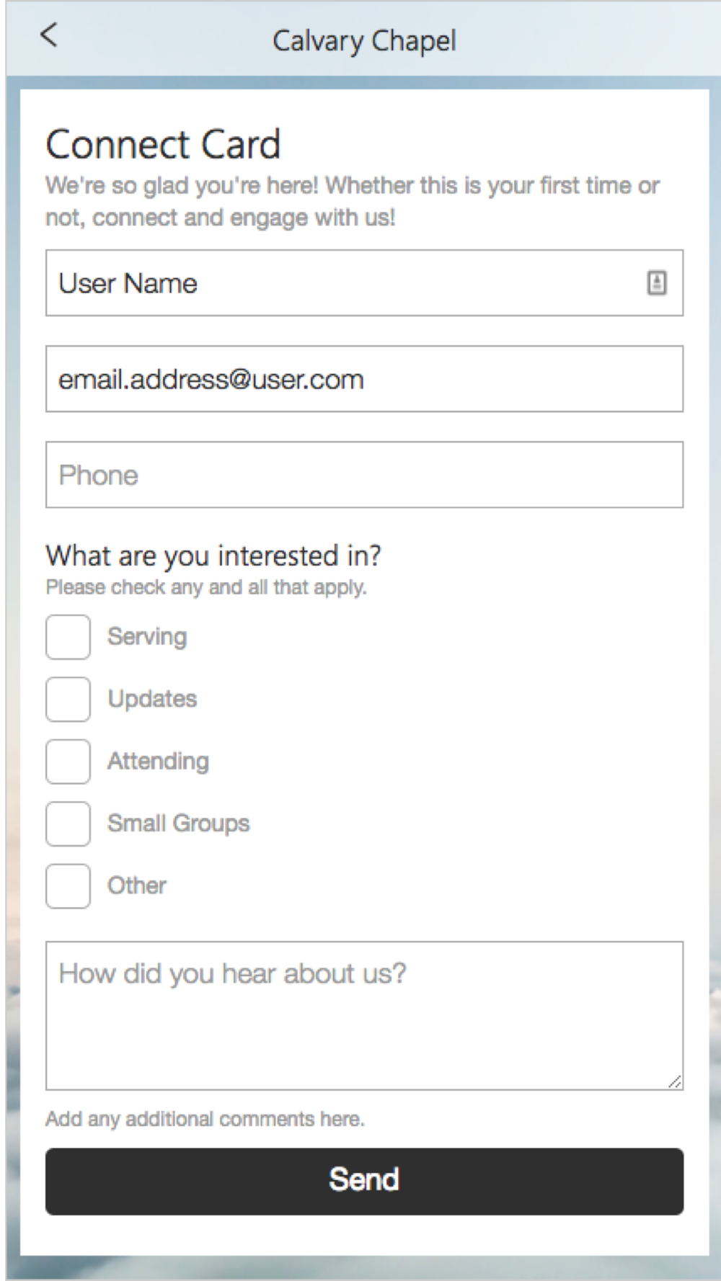Click the Other label text

pos(137,885)
